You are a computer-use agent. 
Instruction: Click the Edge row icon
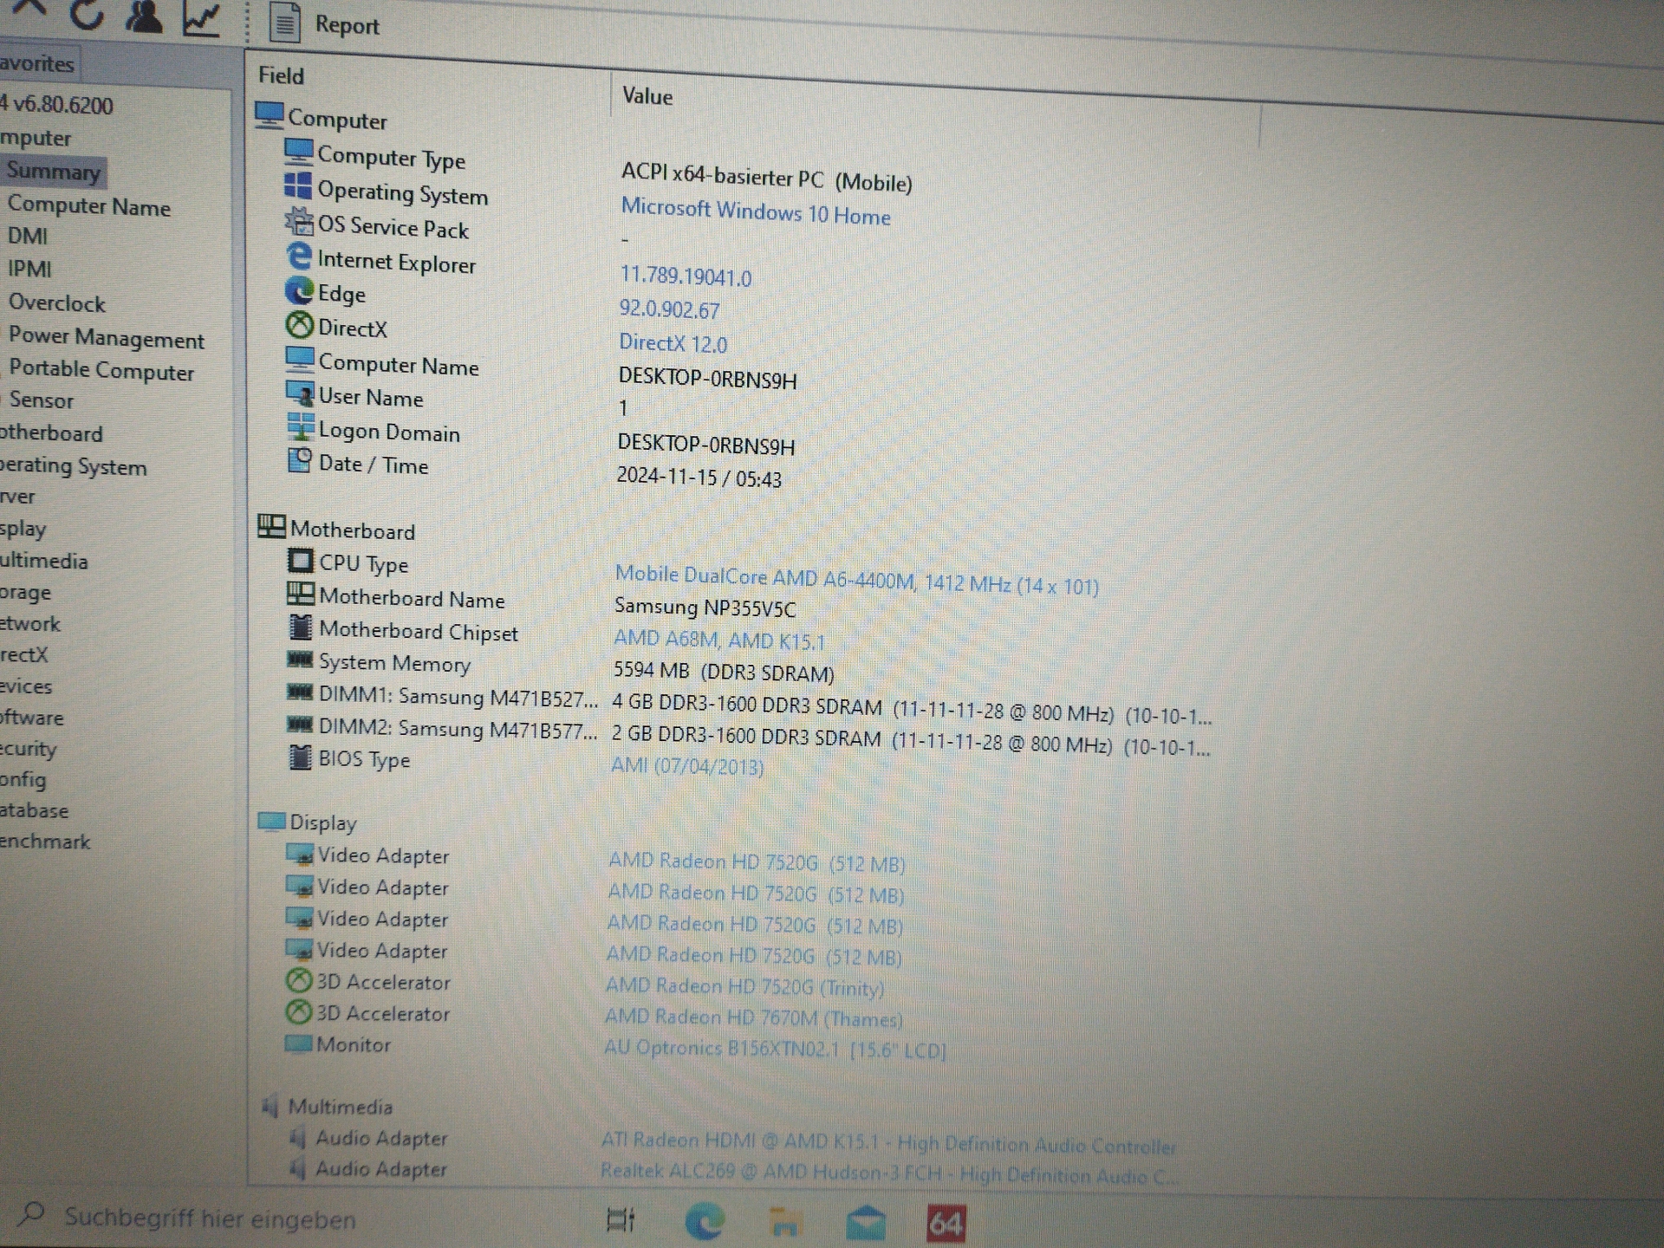click(299, 290)
